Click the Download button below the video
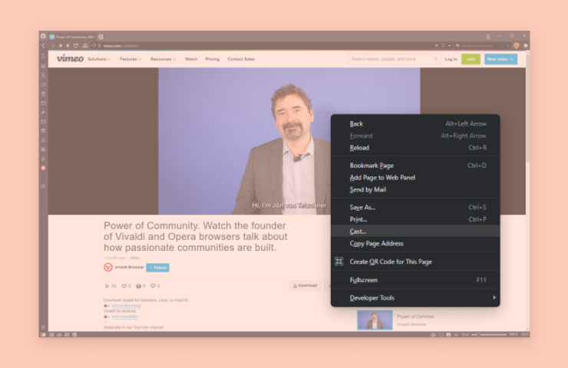568x368 pixels. [x=305, y=285]
